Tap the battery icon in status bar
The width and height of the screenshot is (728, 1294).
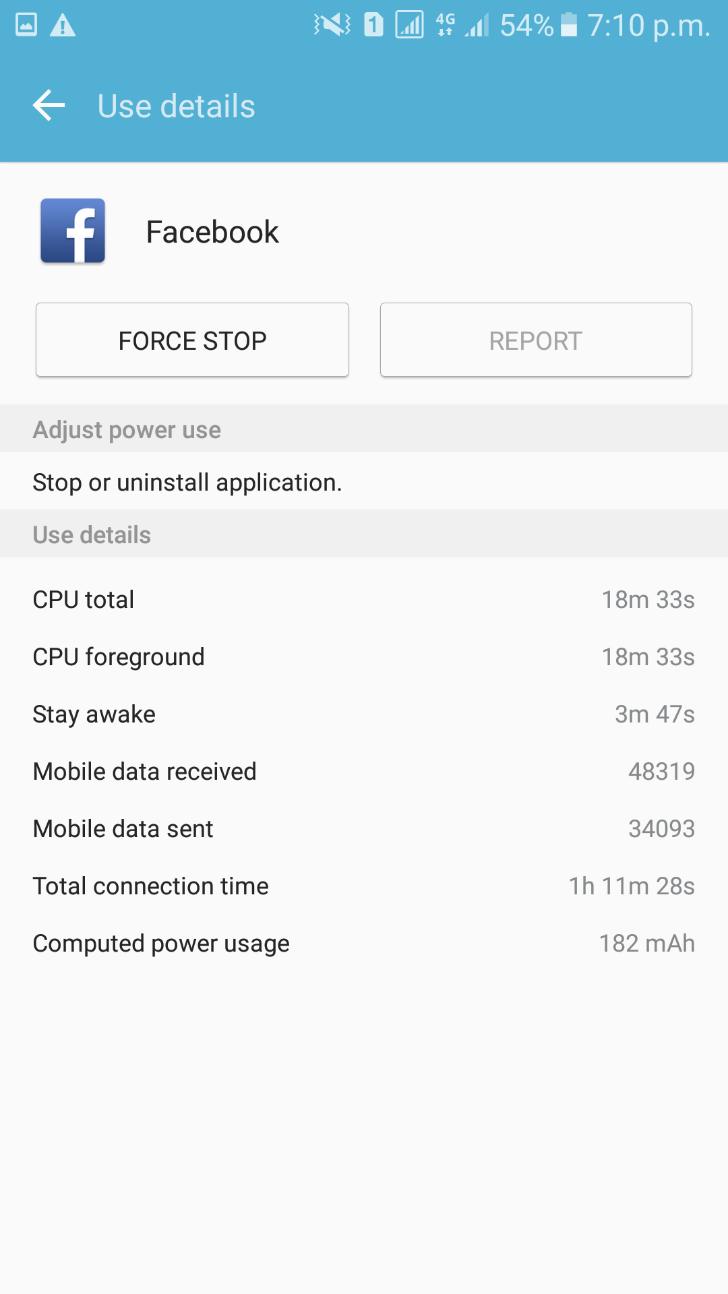[570, 25]
